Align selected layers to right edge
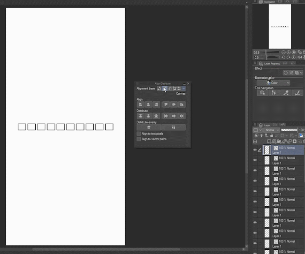305x254 pixels. pos(156,105)
